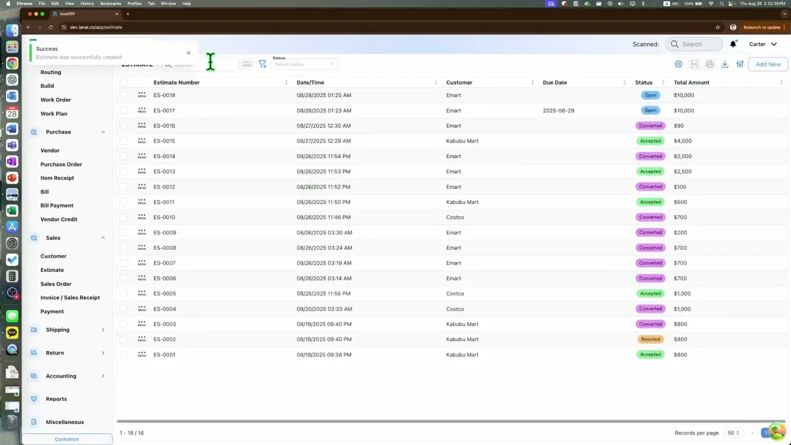Open Invoice / Sales Receipt in sidebar
The image size is (791, 445).
point(70,298)
